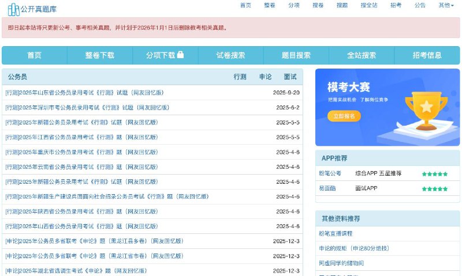Image resolution: width=462 pixels, height=276 pixels.
Task: Open 公告 in the top navigation
Action: click(420, 5)
